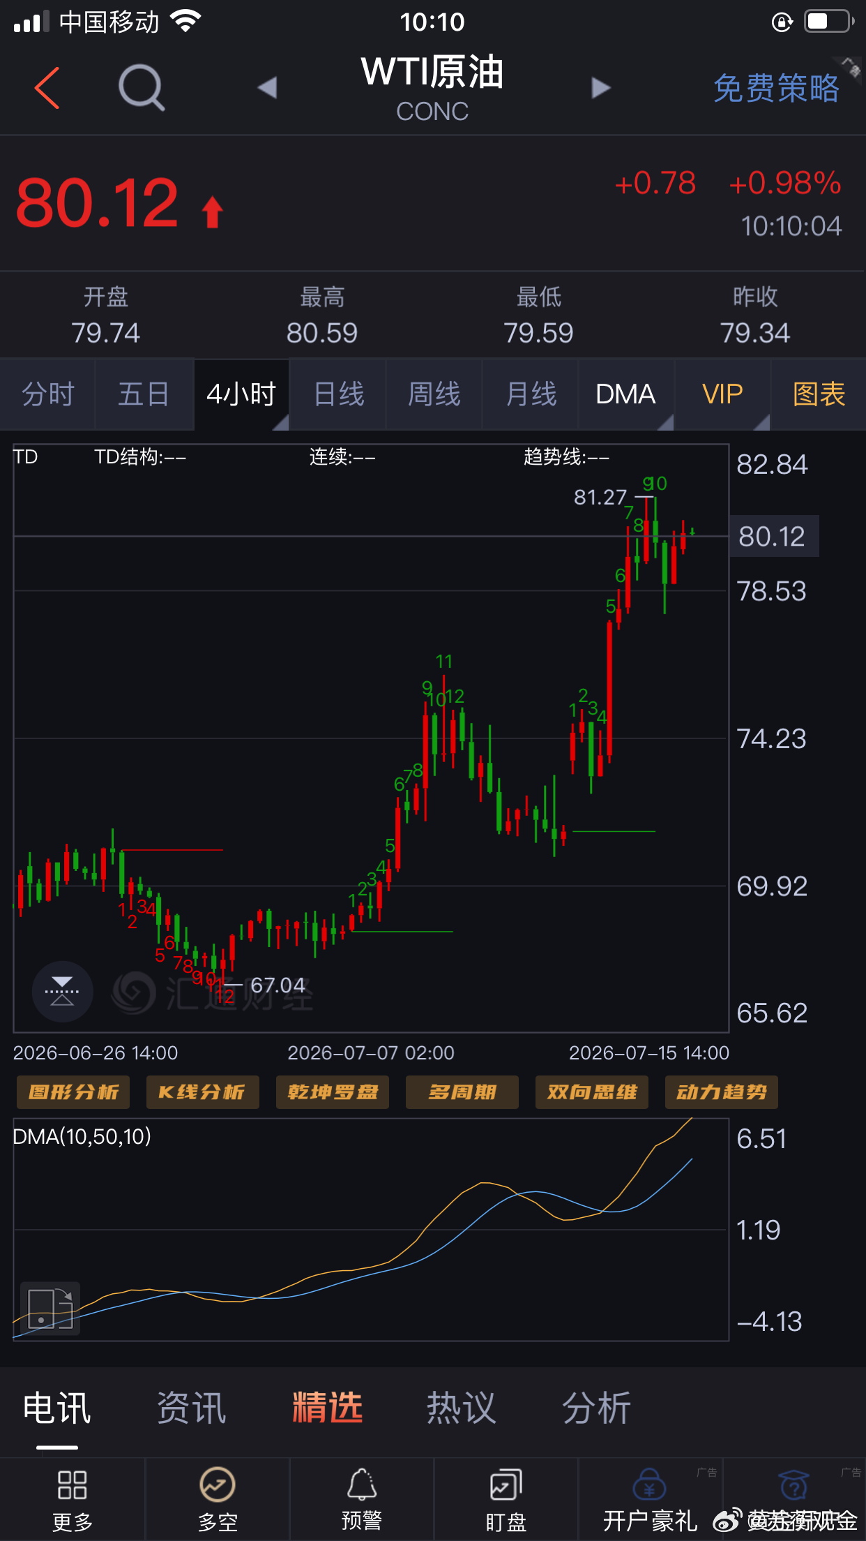Open 动力趋势 tool
Screen dimensions: 866x1541
coord(722,1092)
